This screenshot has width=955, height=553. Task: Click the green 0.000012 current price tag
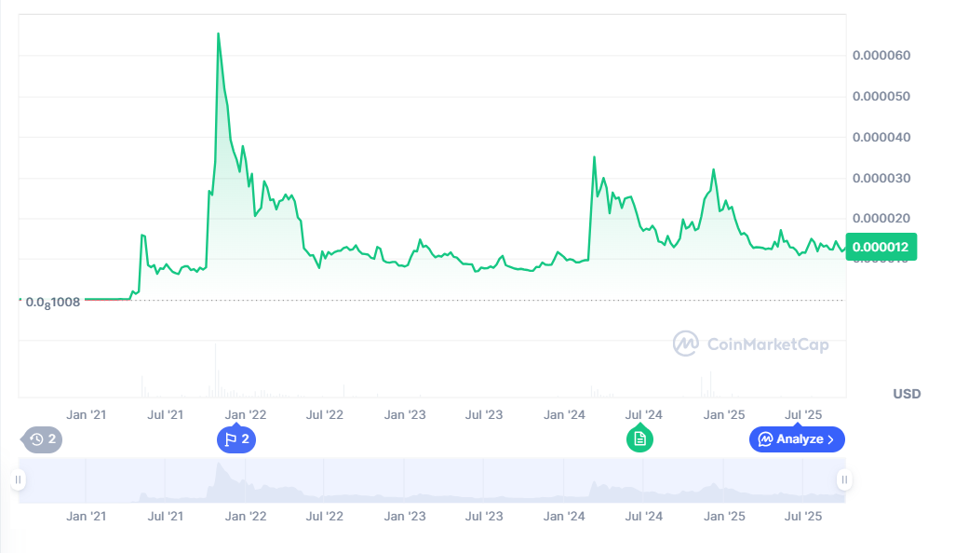coord(881,247)
